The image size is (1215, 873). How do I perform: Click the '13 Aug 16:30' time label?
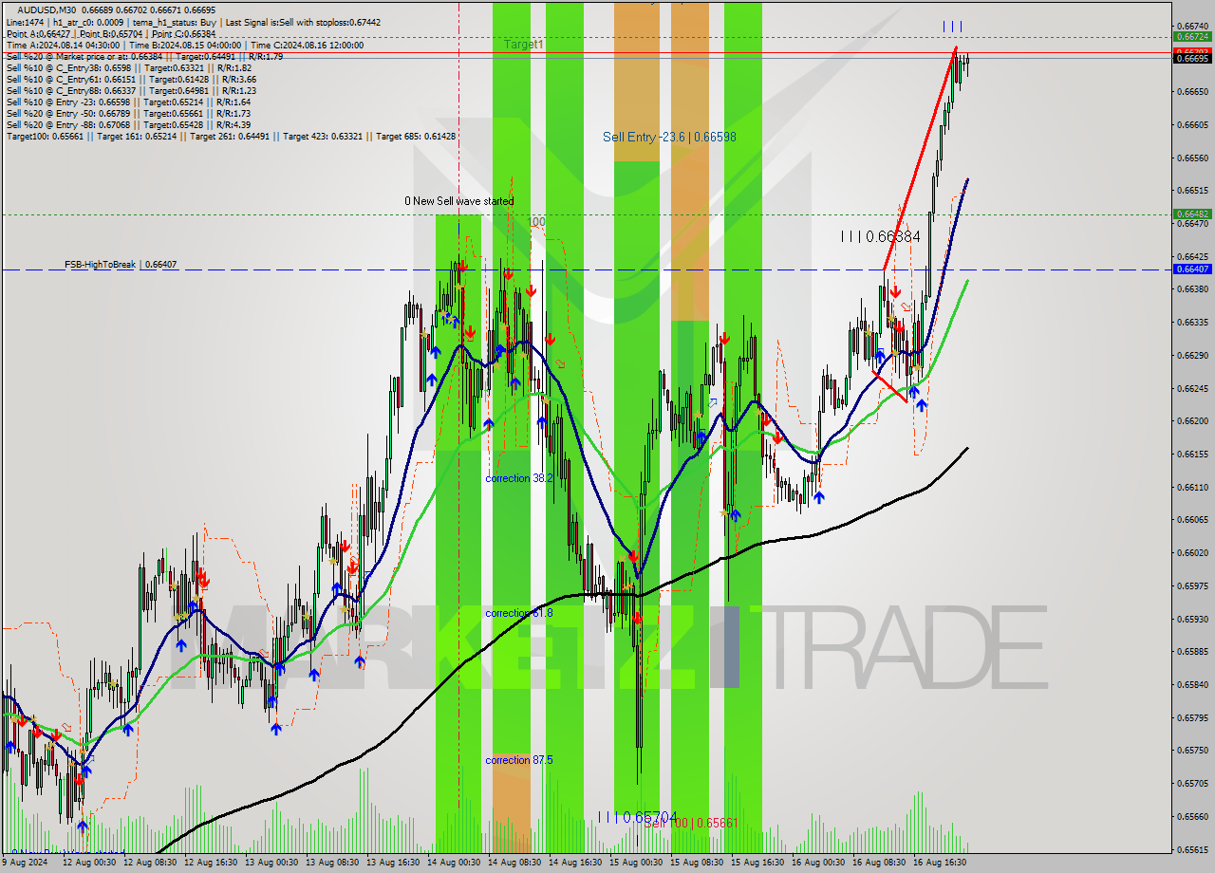coord(395,863)
